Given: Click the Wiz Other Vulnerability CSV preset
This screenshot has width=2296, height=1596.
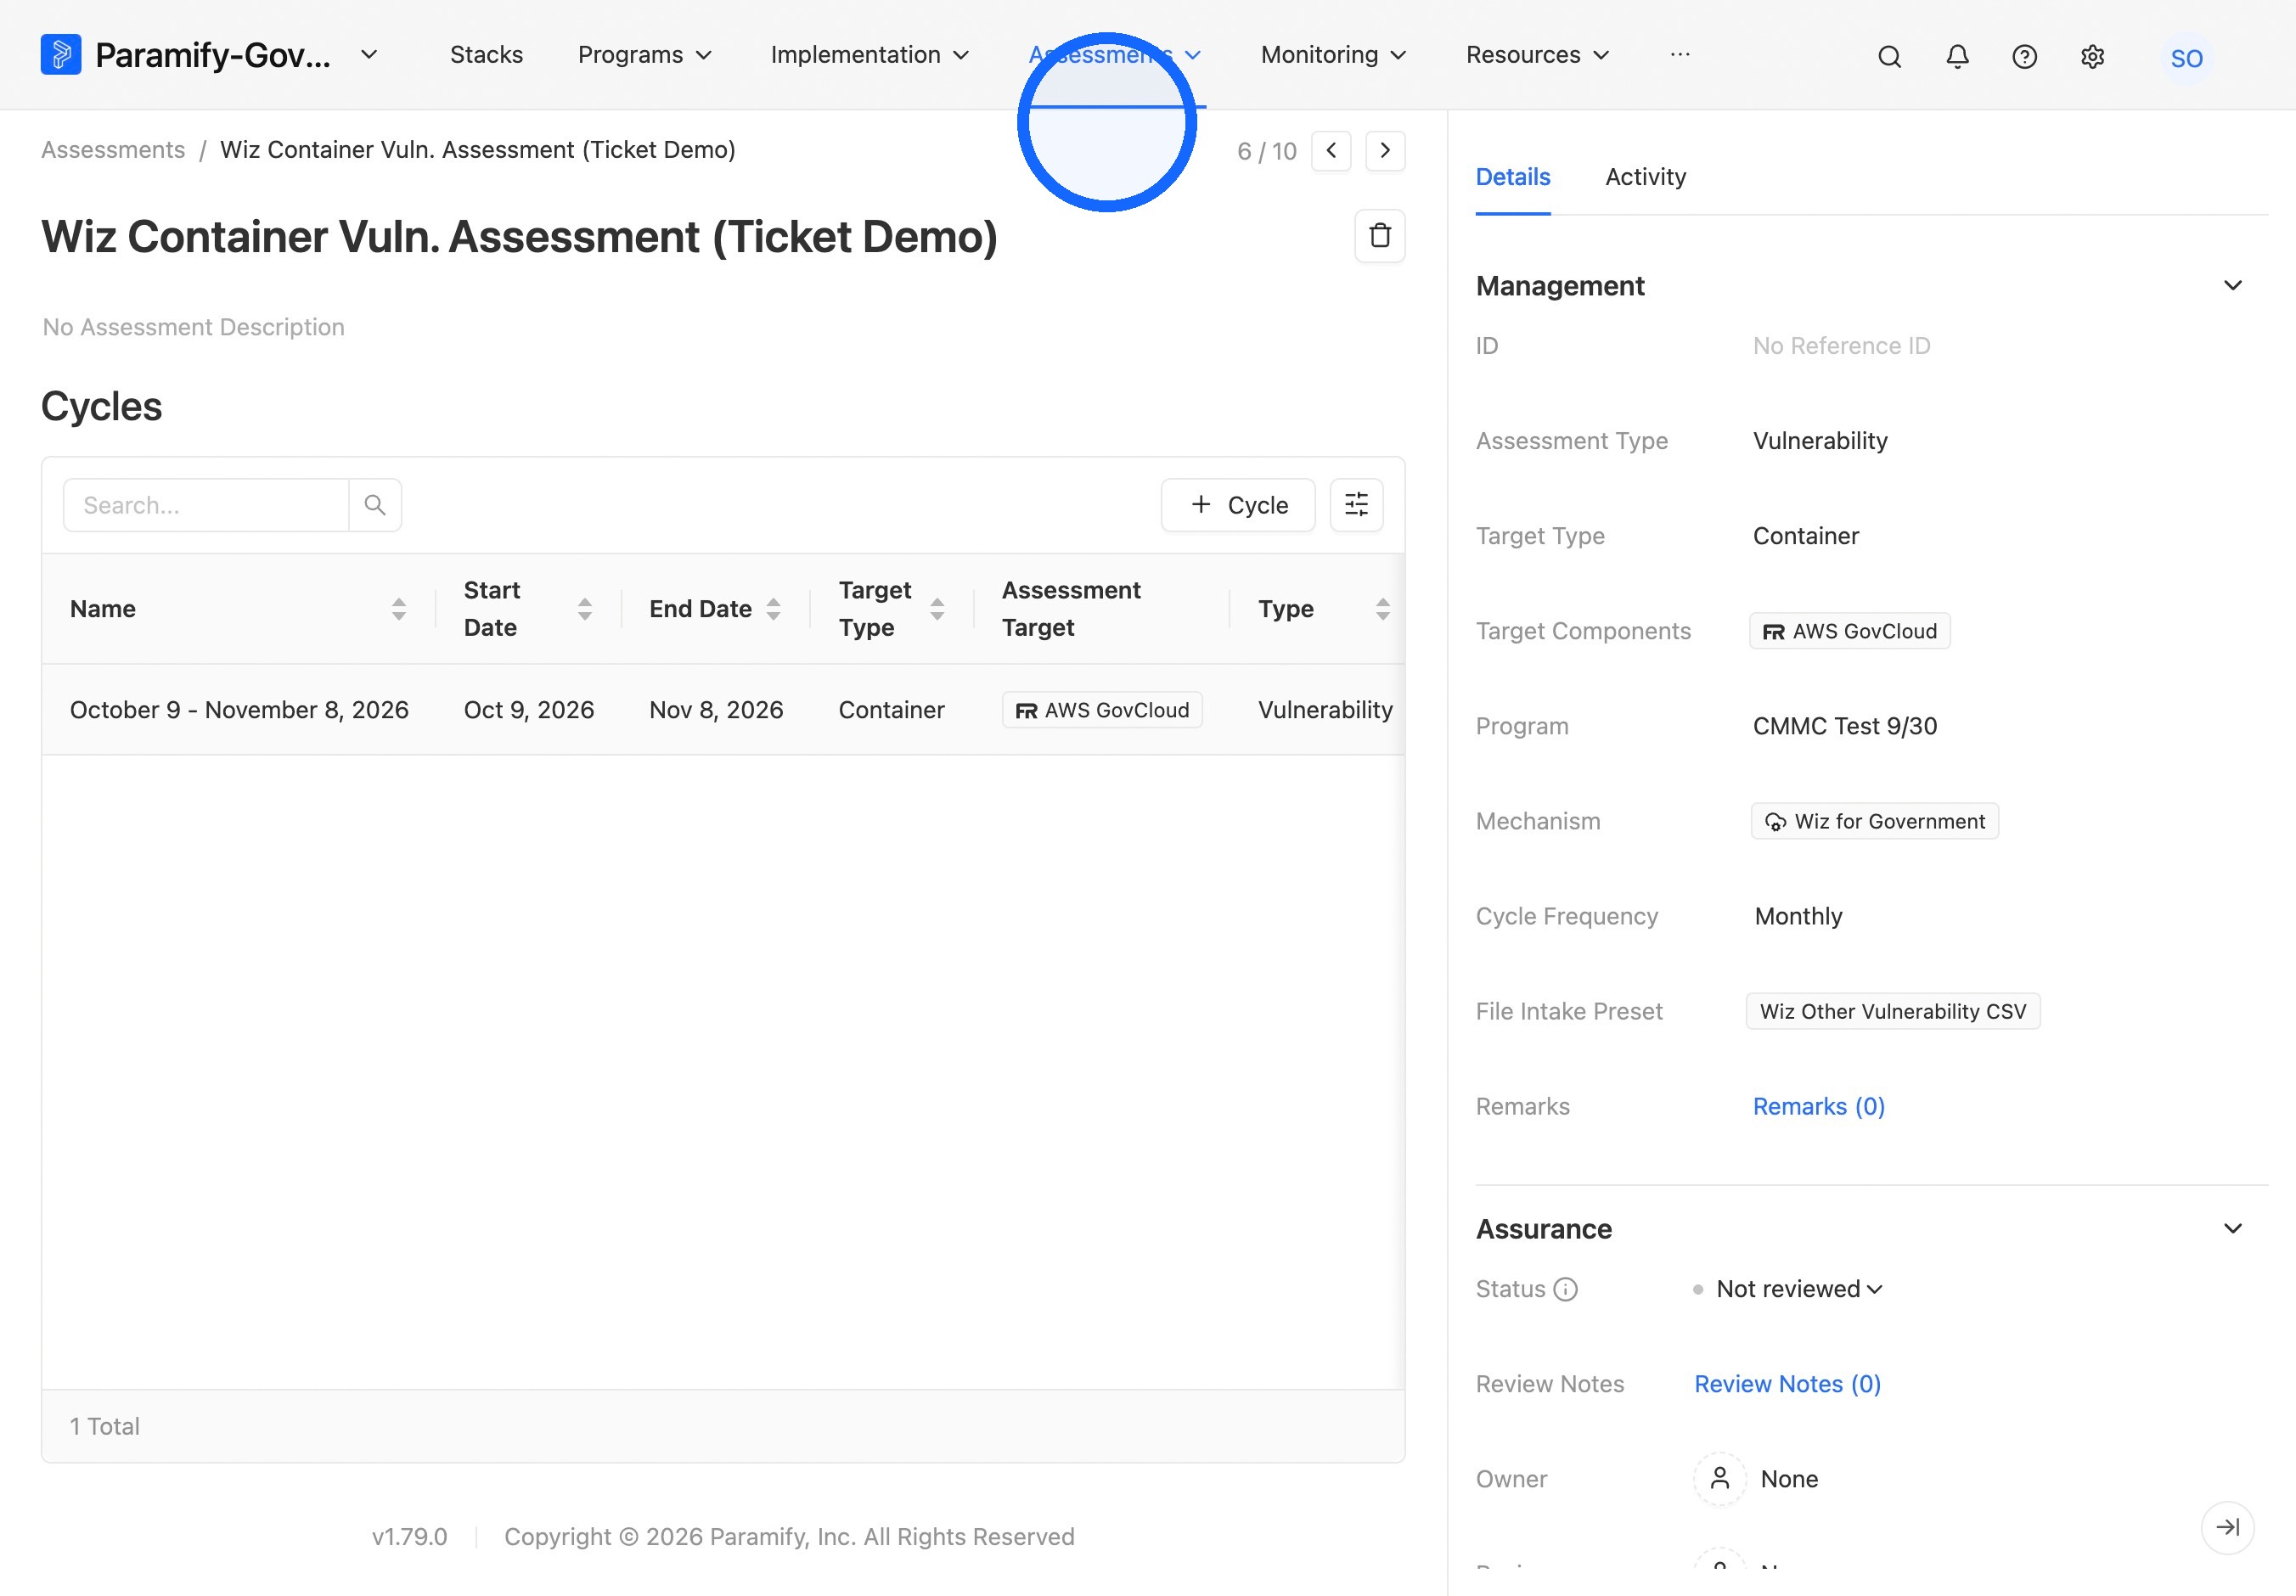Looking at the screenshot, I should (1893, 1011).
